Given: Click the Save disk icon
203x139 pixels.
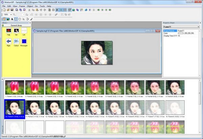Looking at the screenshot, I should [x=12, y=10].
